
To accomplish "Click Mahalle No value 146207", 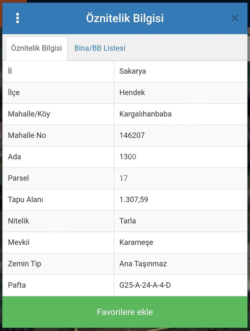I will (132, 135).
